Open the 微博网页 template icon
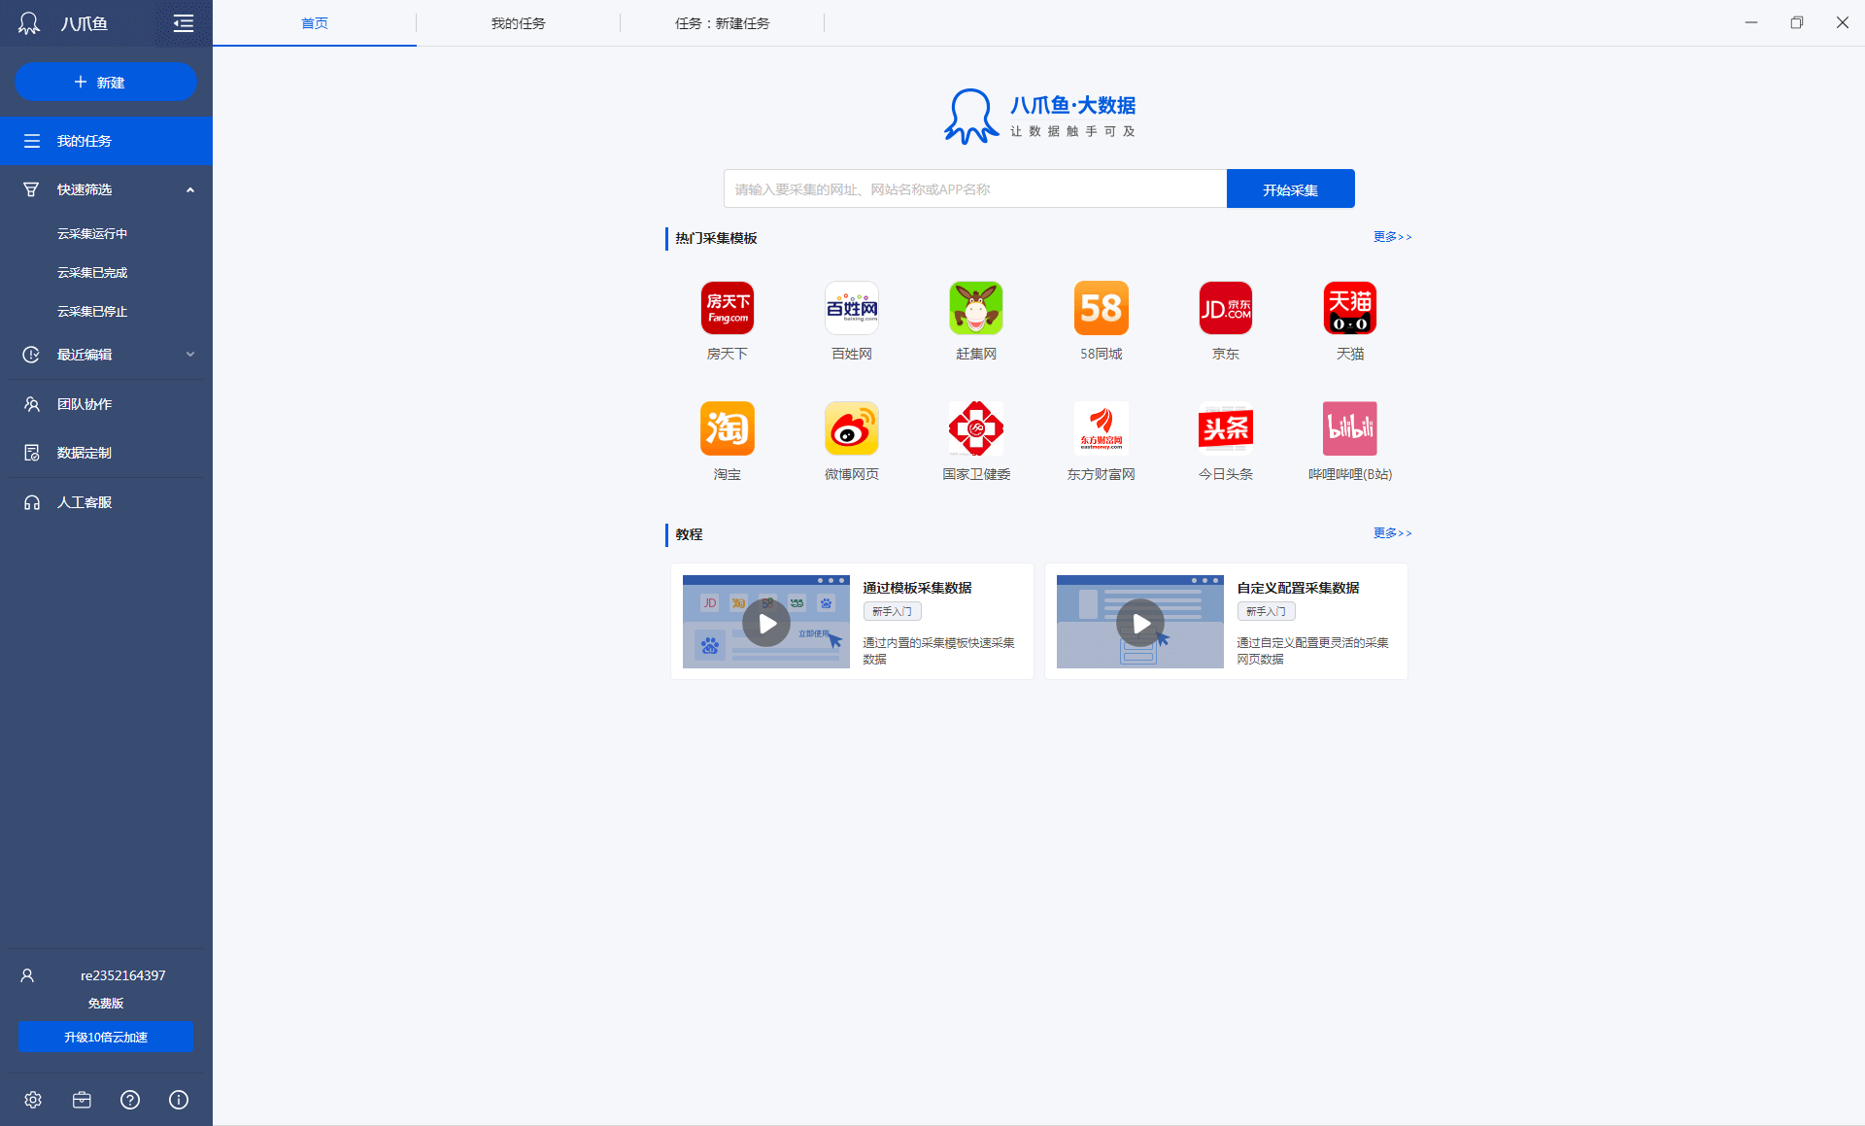Image resolution: width=1865 pixels, height=1126 pixels. [851, 428]
